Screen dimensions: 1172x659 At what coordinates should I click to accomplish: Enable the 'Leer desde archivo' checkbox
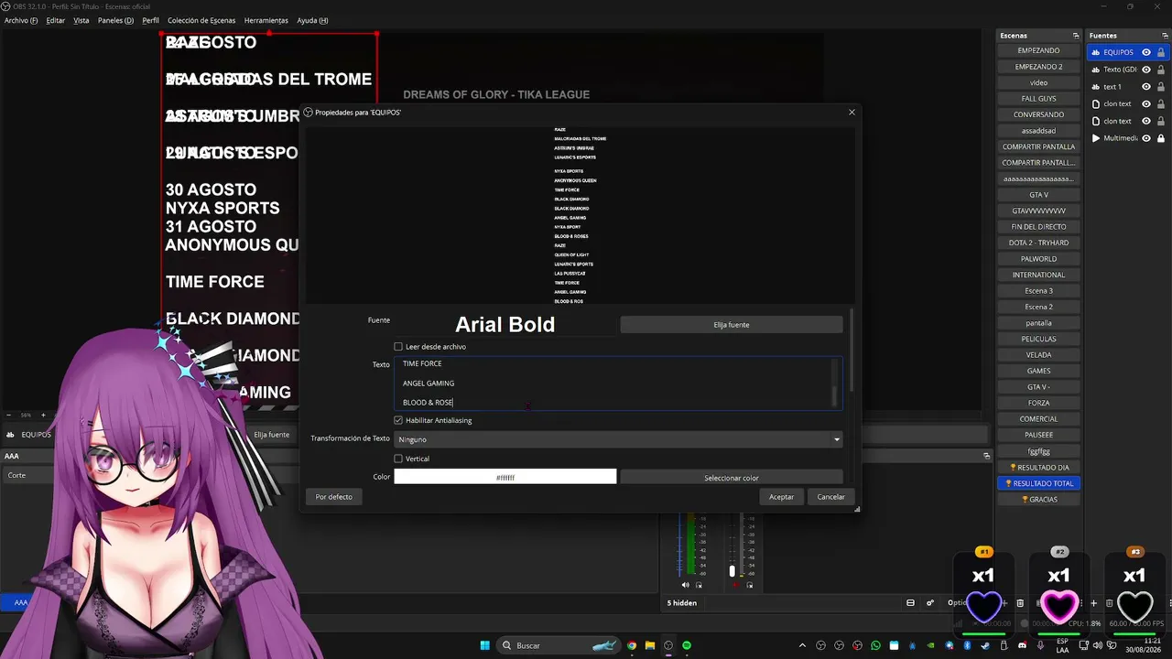398,347
